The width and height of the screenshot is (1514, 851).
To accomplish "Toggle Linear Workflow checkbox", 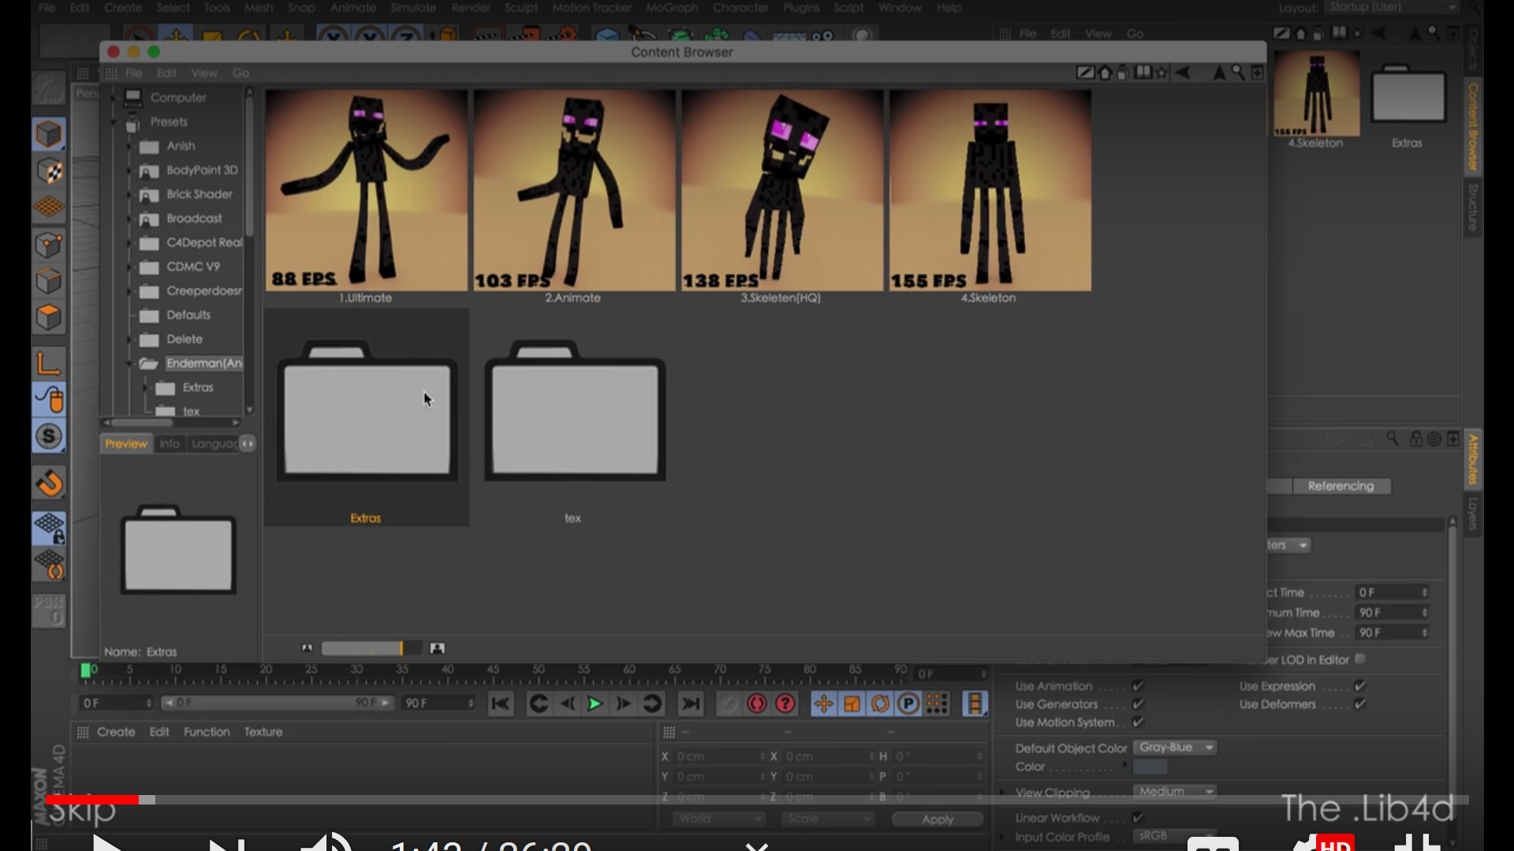I will tap(1138, 817).
